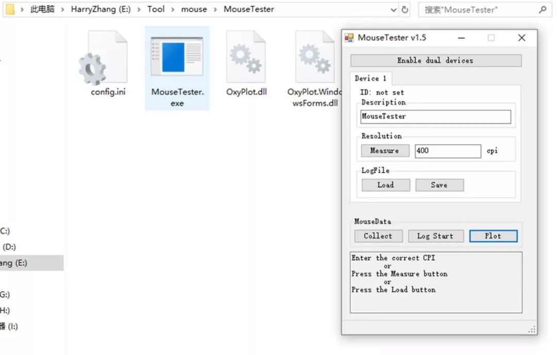This screenshot has height=355, width=557.
Task: Select the OxyPlot.dll file icon
Action: click(x=246, y=57)
